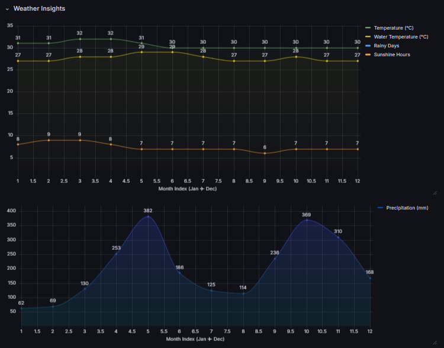Select the 114 precipitation point at month 8
The width and height of the screenshot is (444, 348).
click(x=243, y=294)
